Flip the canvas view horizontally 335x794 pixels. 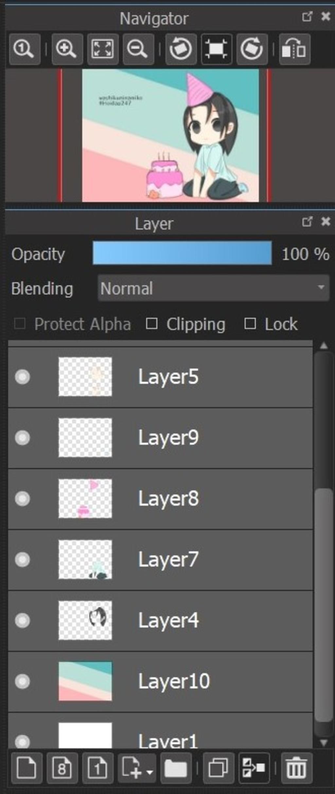(x=294, y=49)
